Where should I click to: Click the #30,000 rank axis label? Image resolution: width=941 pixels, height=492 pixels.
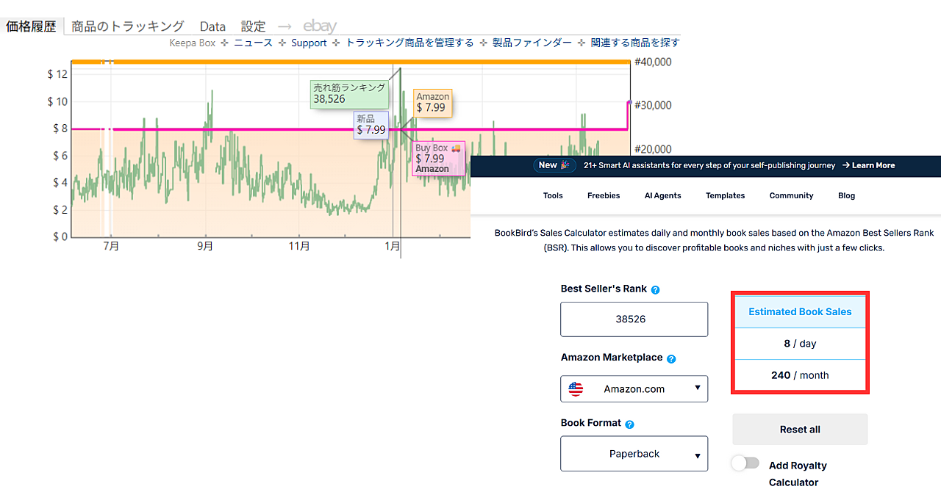pyautogui.click(x=653, y=105)
